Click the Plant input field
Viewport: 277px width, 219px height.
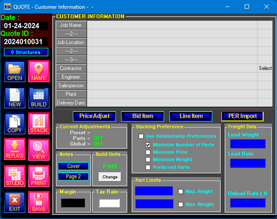172,94
